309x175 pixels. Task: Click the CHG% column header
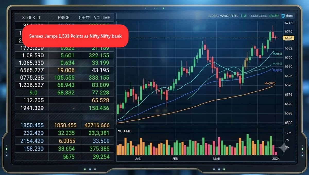pyautogui.click(x=84, y=18)
